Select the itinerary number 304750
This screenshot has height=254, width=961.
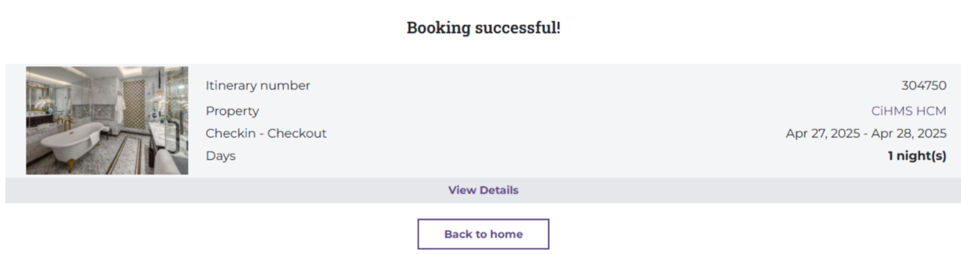923,85
